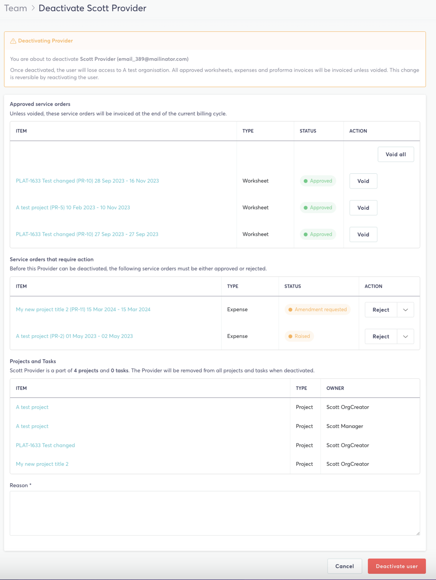Reject the My new project title 2 expense
436x580 pixels.
point(380,310)
